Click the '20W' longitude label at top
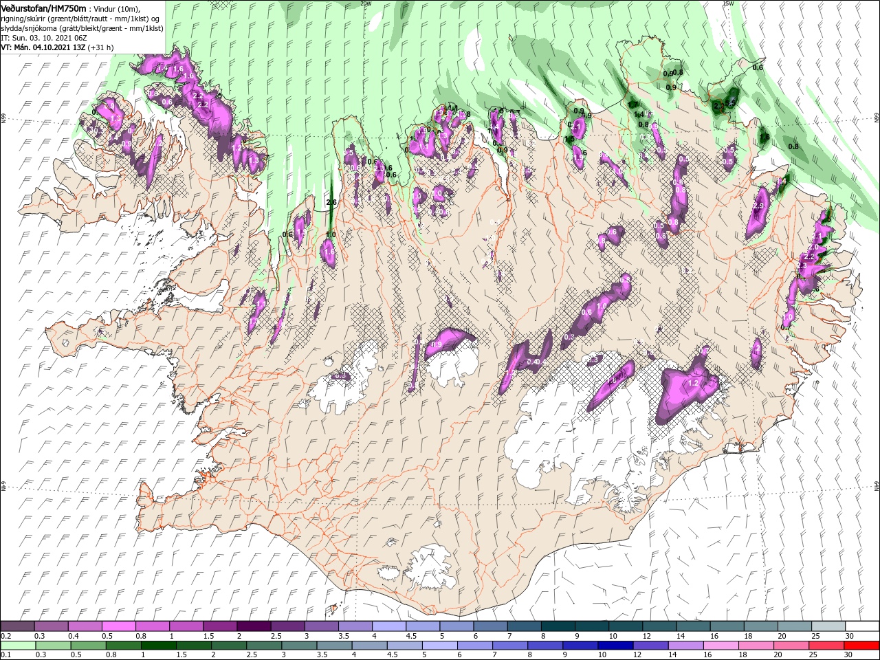The image size is (880, 660). pyautogui.click(x=365, y=3)
